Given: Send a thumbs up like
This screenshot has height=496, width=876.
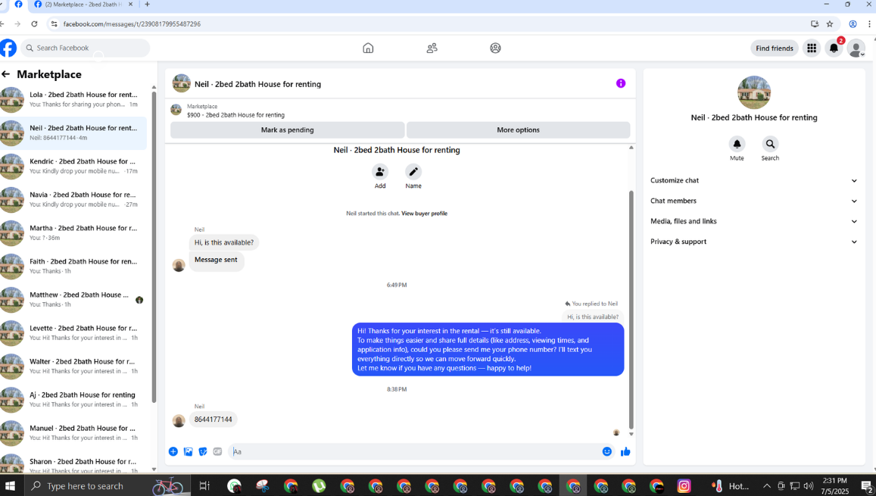Looking at the screenshot, I should (x=625, y=451).
